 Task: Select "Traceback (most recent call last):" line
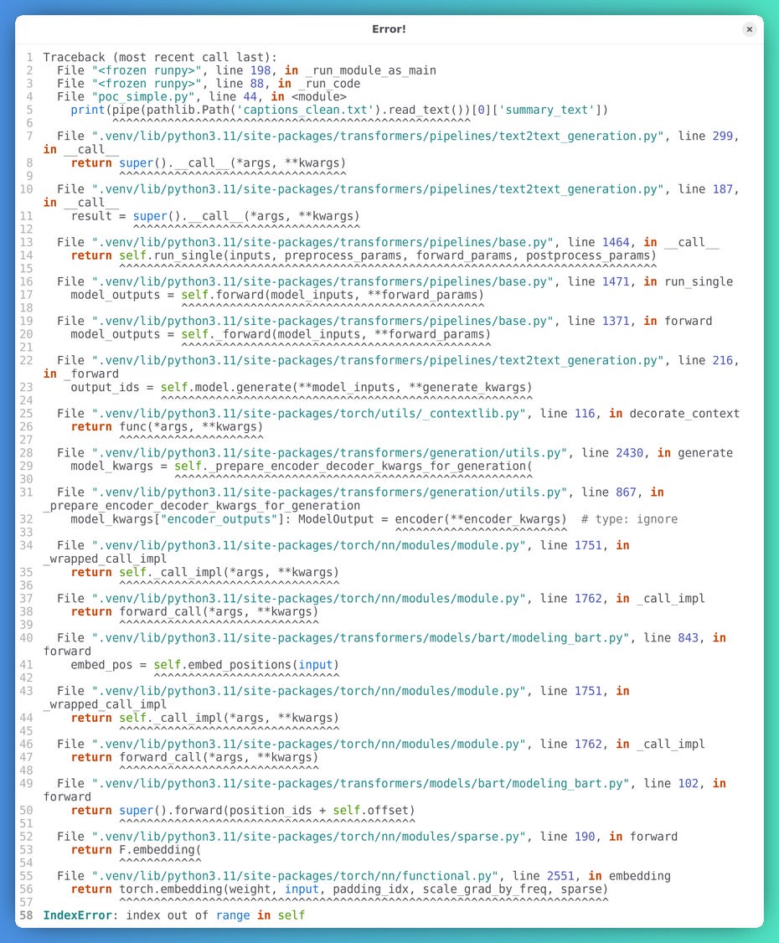click(160, 57)
